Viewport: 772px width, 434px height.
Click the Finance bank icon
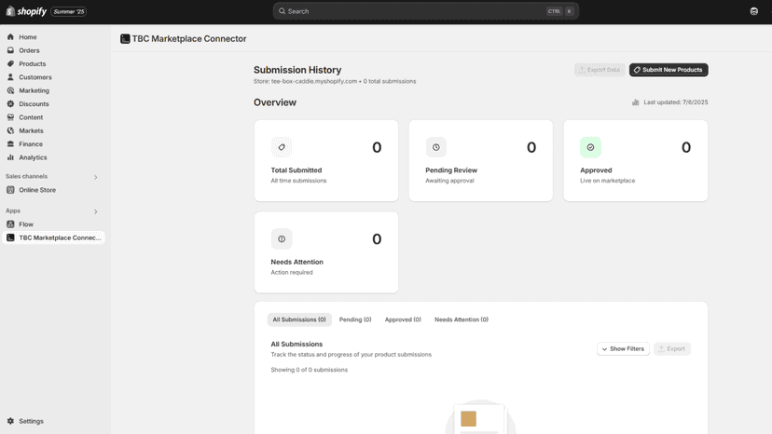[10, 143]
